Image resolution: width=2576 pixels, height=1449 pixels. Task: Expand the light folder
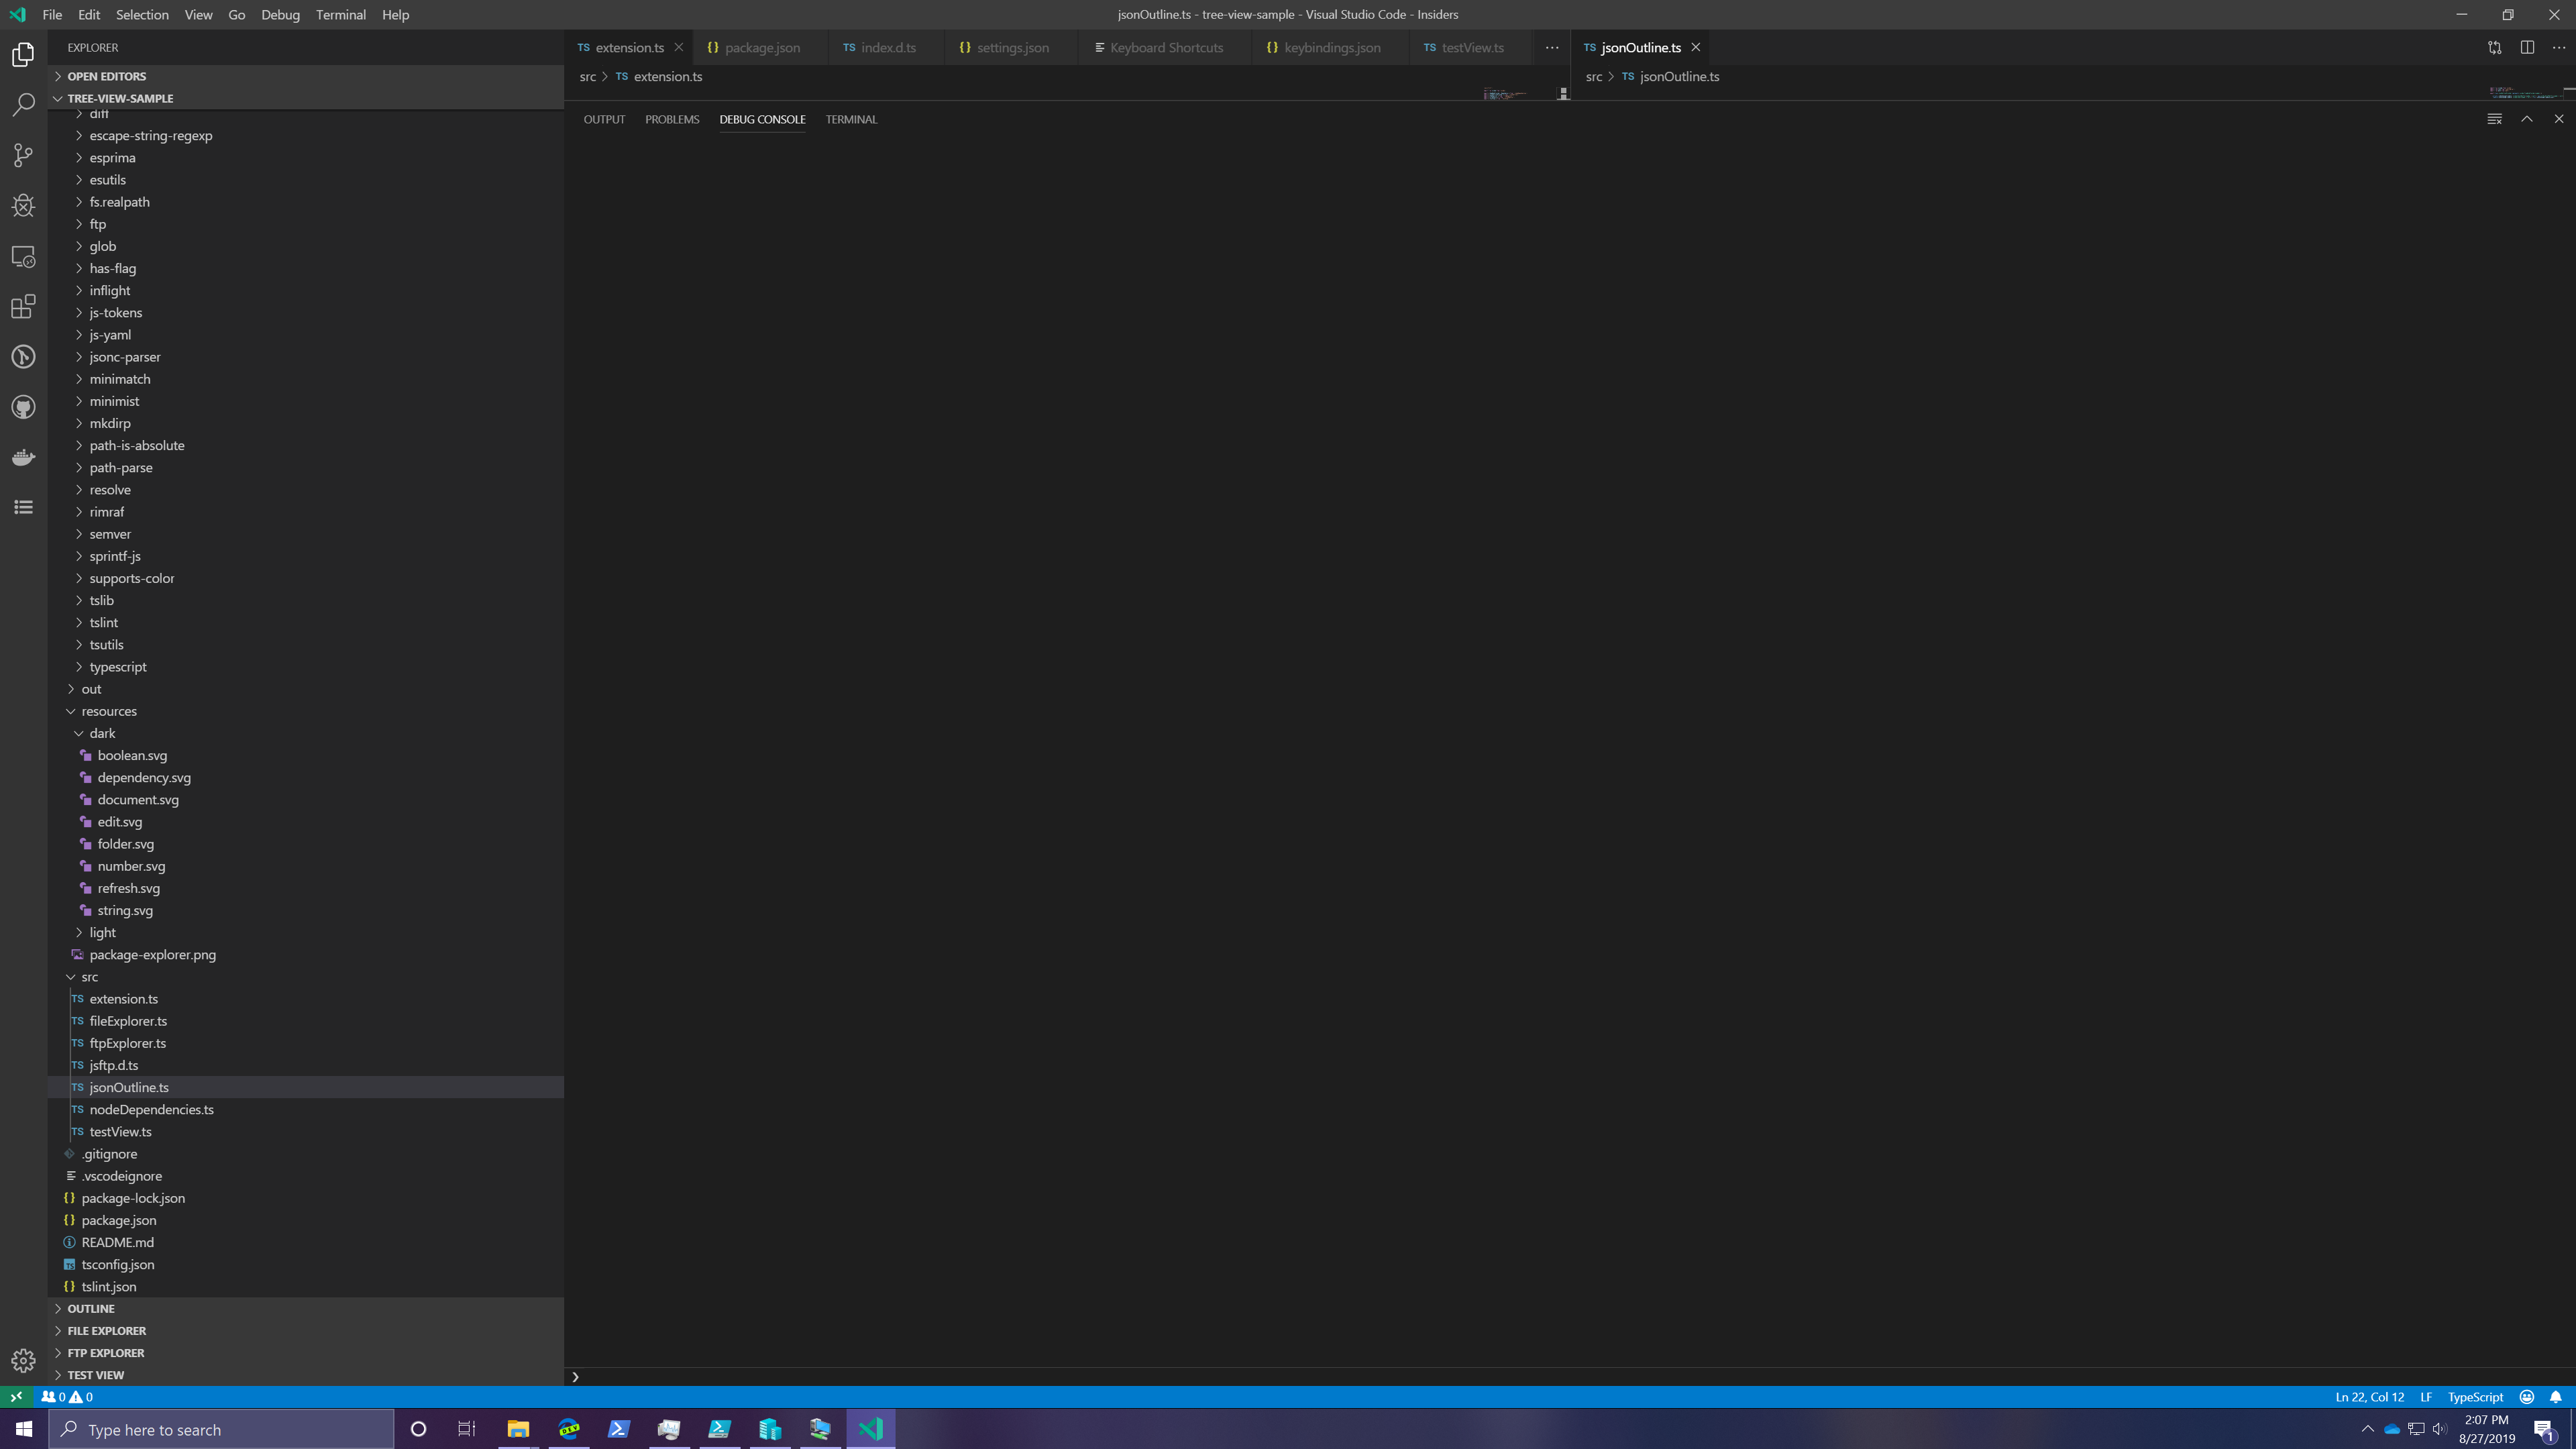pos(306,932)
